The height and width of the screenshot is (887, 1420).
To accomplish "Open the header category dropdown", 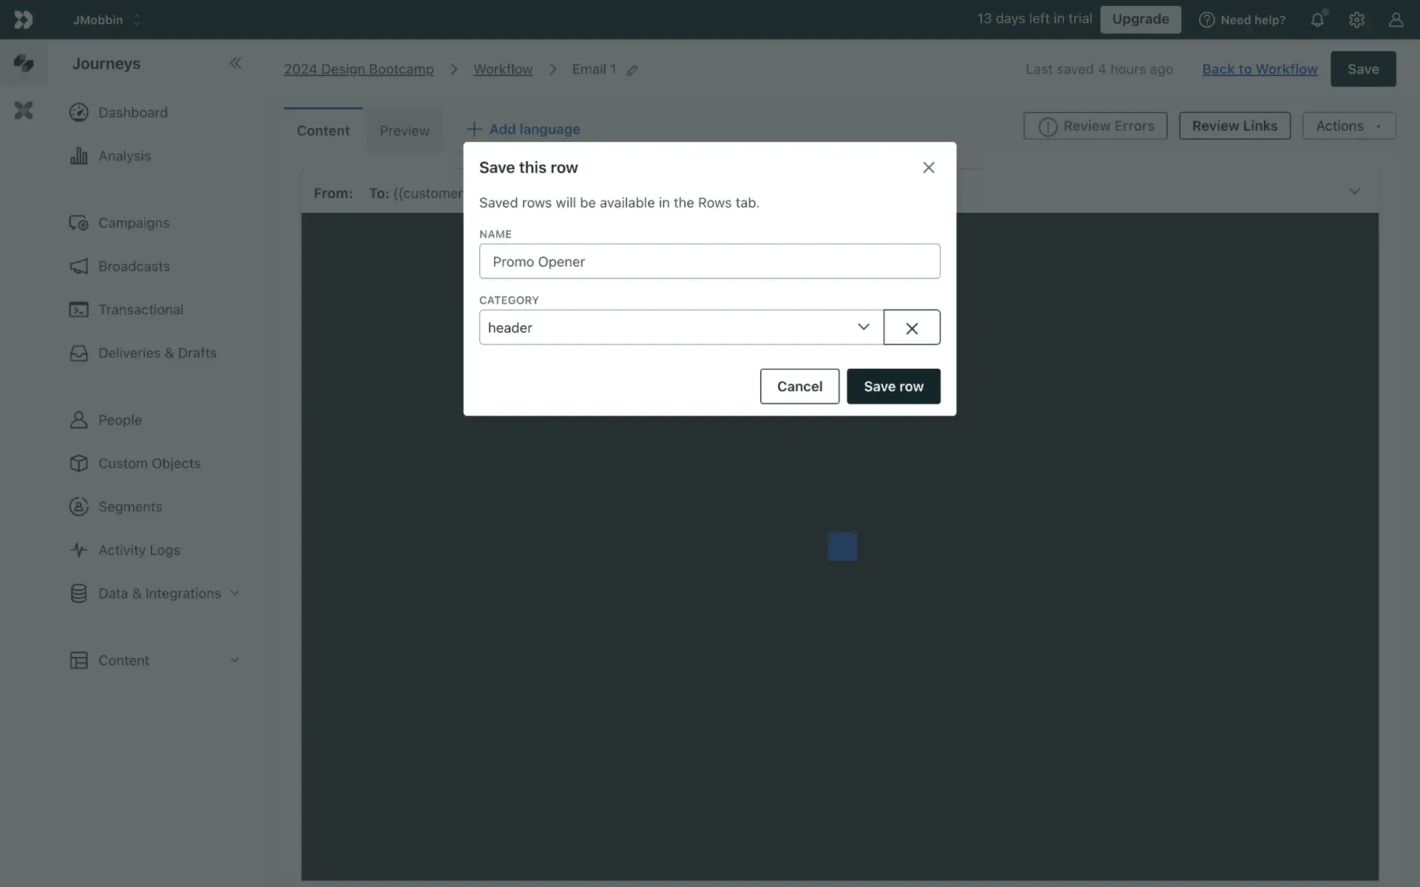I will (x=680, y=327).
